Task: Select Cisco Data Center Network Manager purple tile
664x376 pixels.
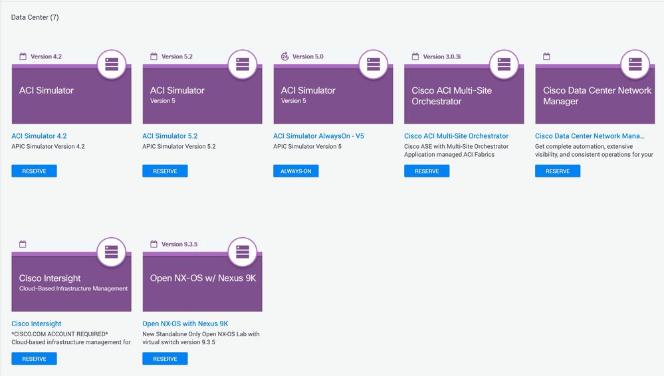Action: pos(595,94)
